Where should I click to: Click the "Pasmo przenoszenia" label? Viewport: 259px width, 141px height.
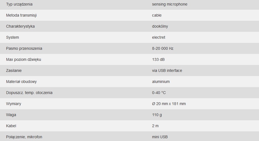pyautogui.click(x=24, y=48)
